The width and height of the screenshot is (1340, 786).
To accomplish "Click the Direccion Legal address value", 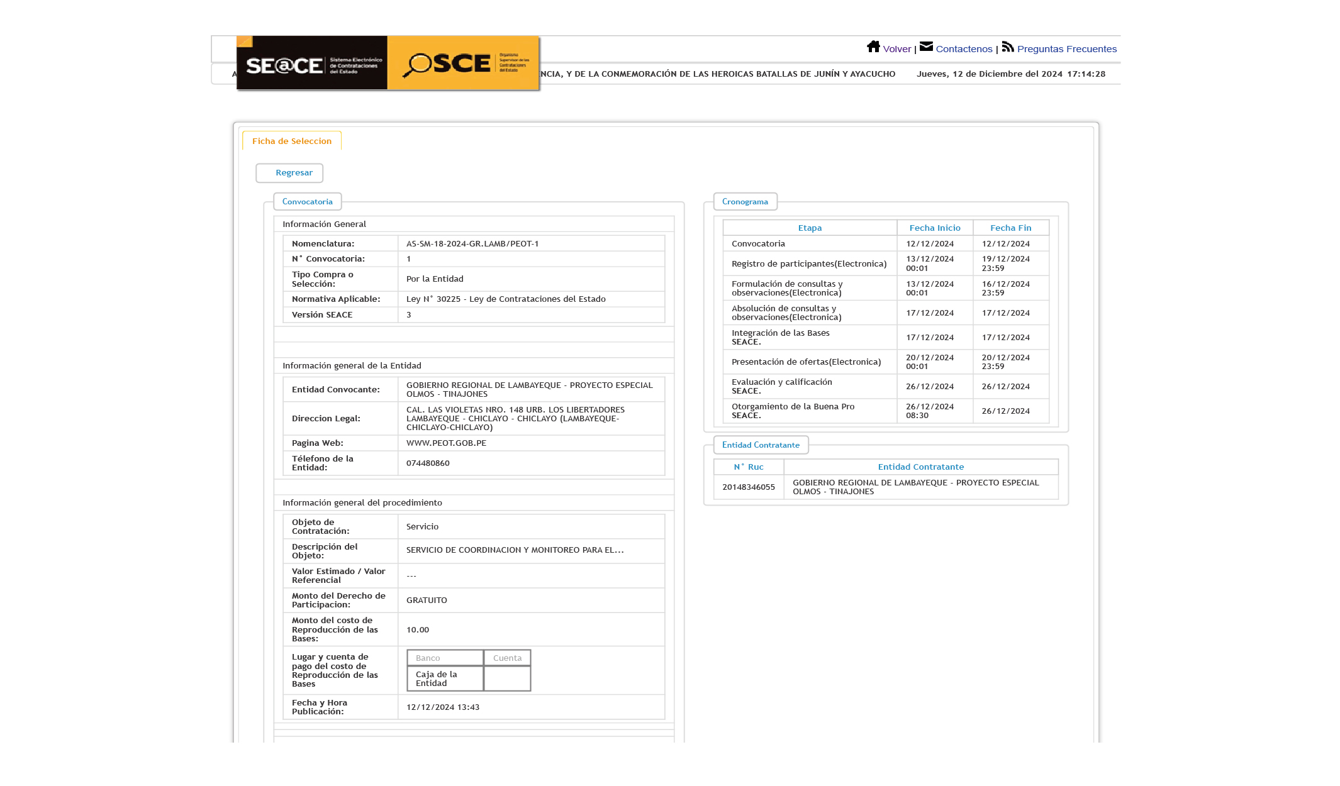I will click(516, 419).
